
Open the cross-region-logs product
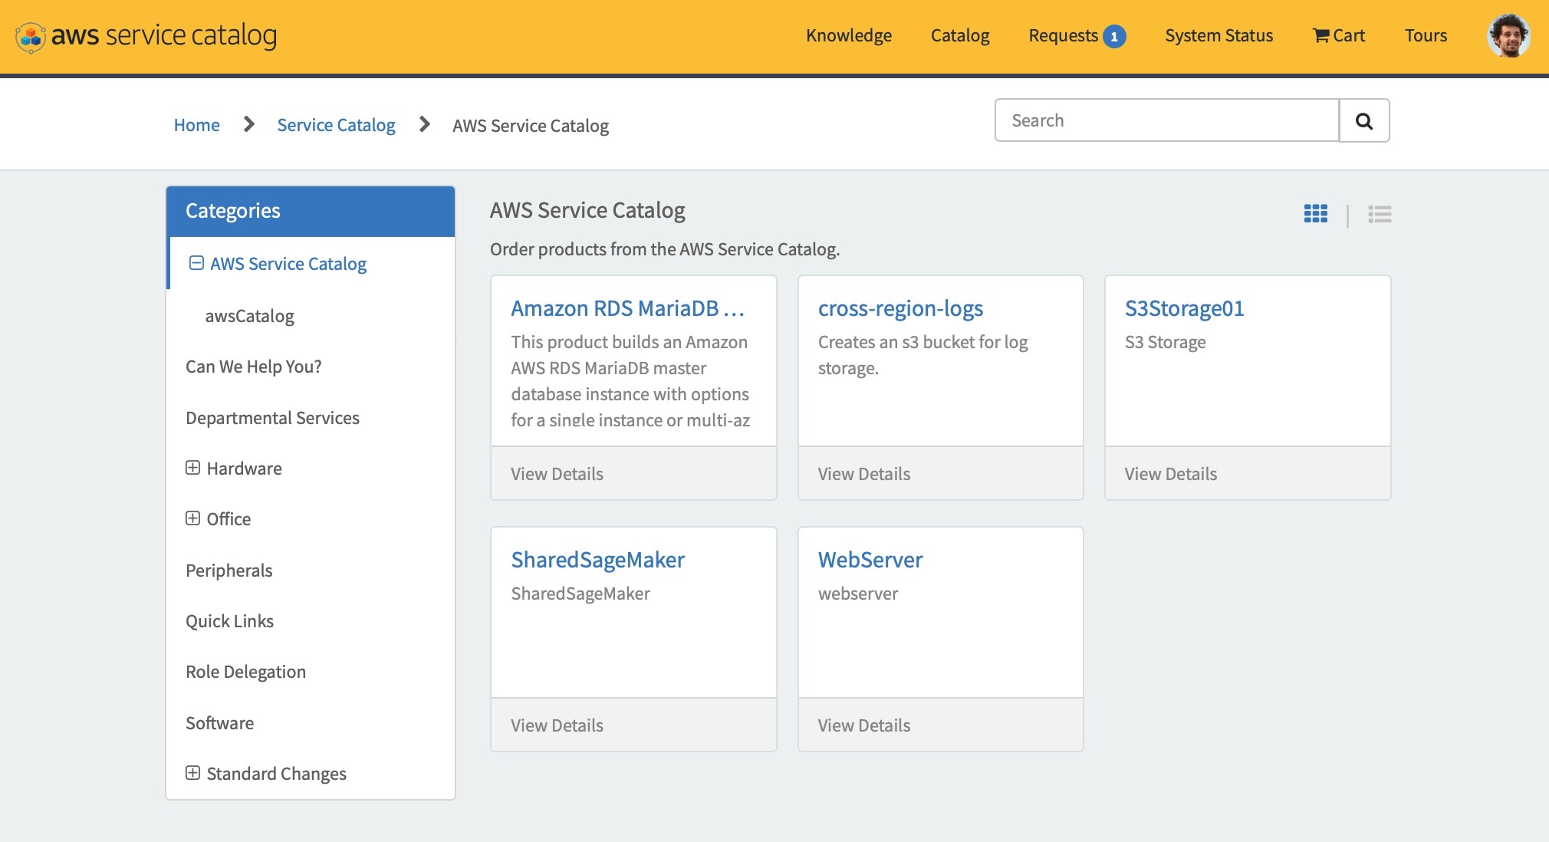pos(900,308)
